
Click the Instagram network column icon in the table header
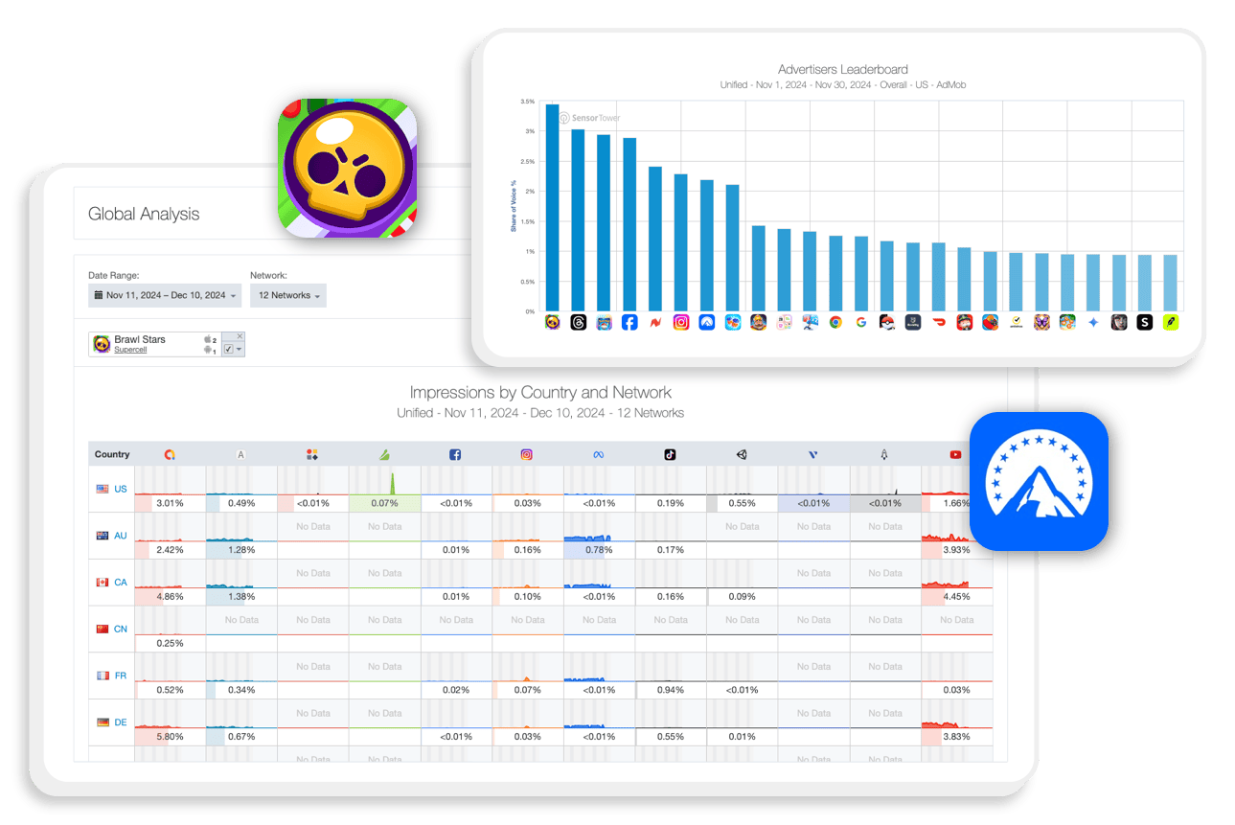point(527,454)
